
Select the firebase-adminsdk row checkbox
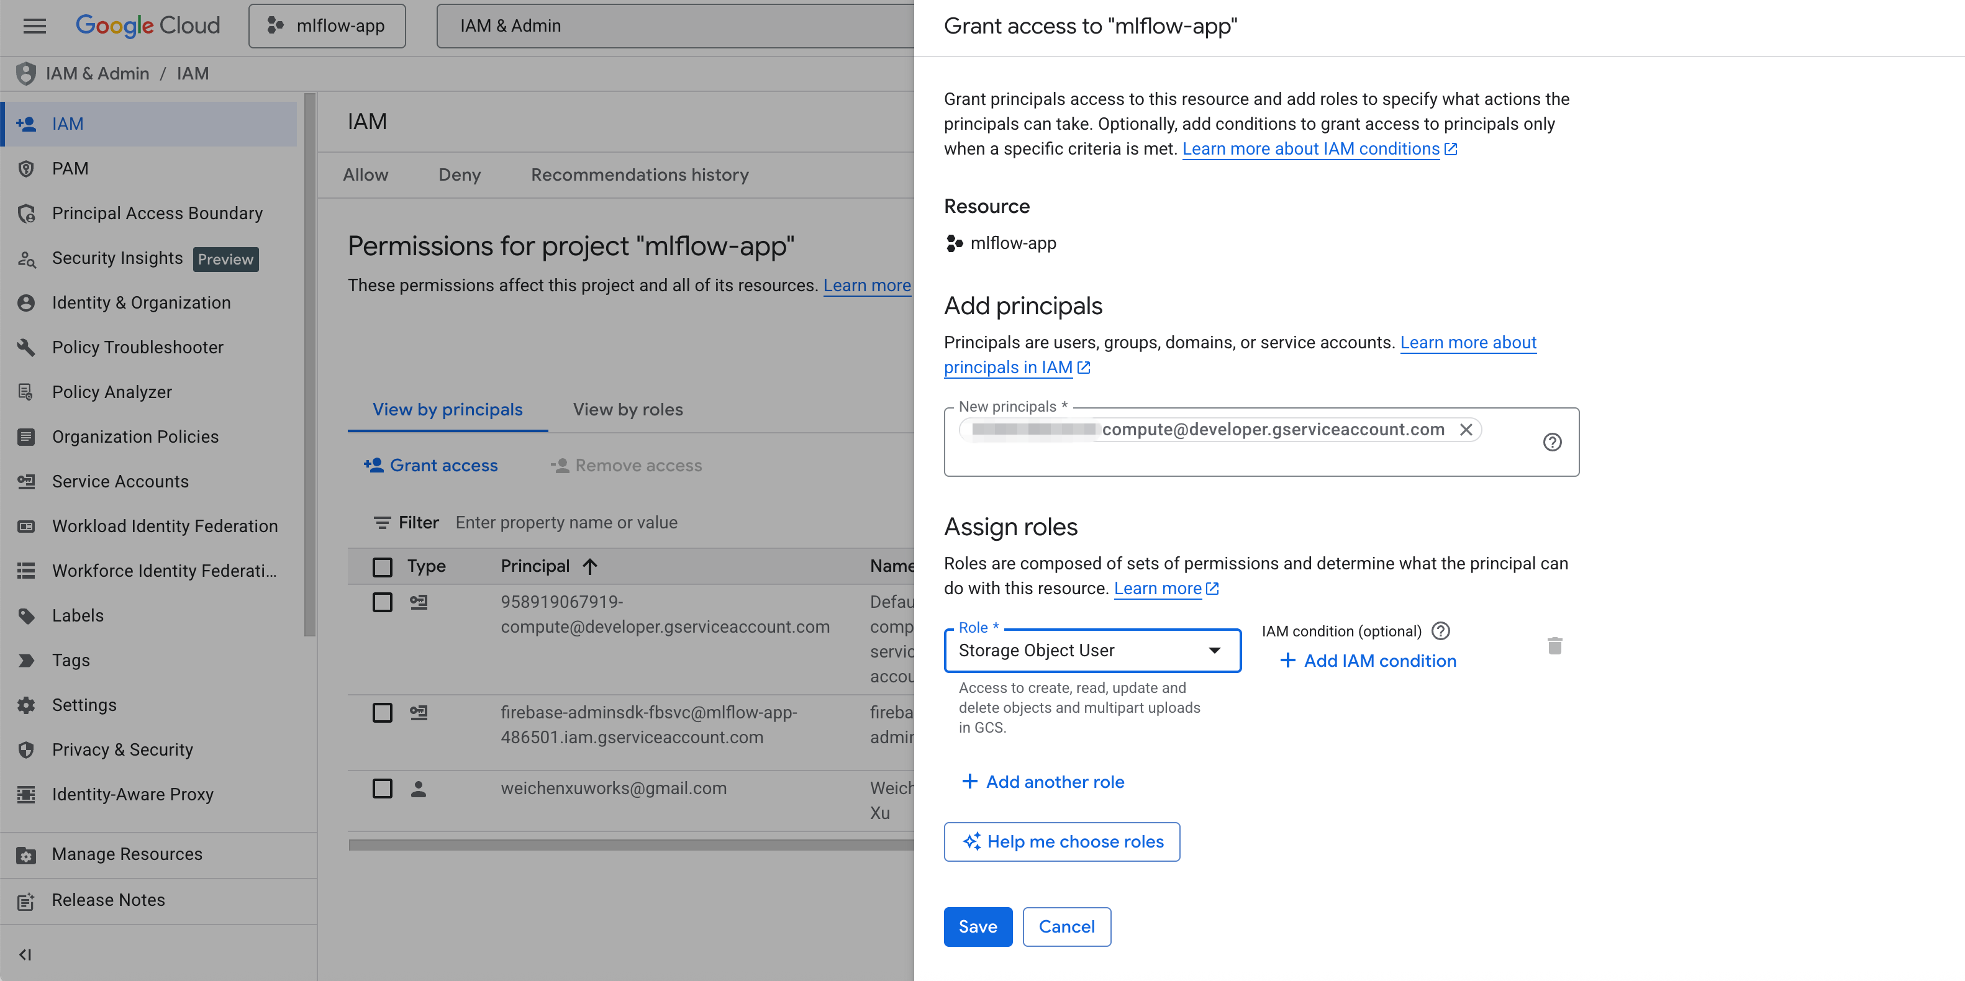pos(382,713)
